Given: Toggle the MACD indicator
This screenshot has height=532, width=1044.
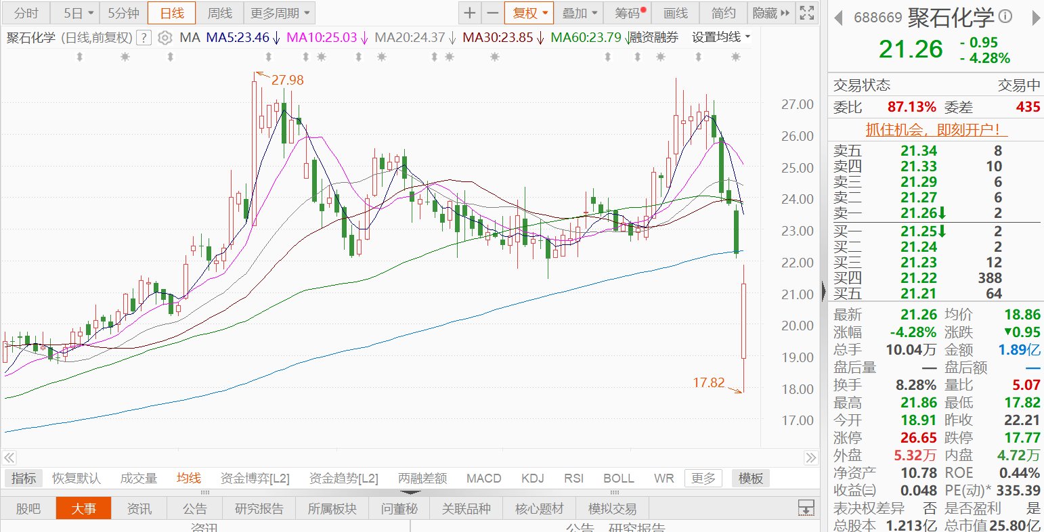Looking at the screenshot, I should 483,479.
